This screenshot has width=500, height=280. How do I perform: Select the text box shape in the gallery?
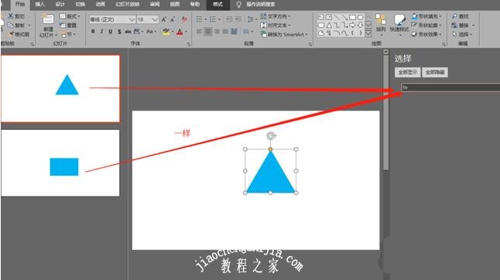pyautogui.click(x=321, y=17)
